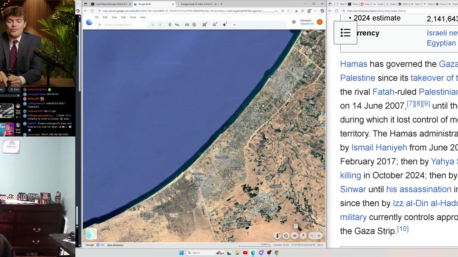
Task: Open the Fatah link on Wikipedia
Action: click(x=383, y=92)
